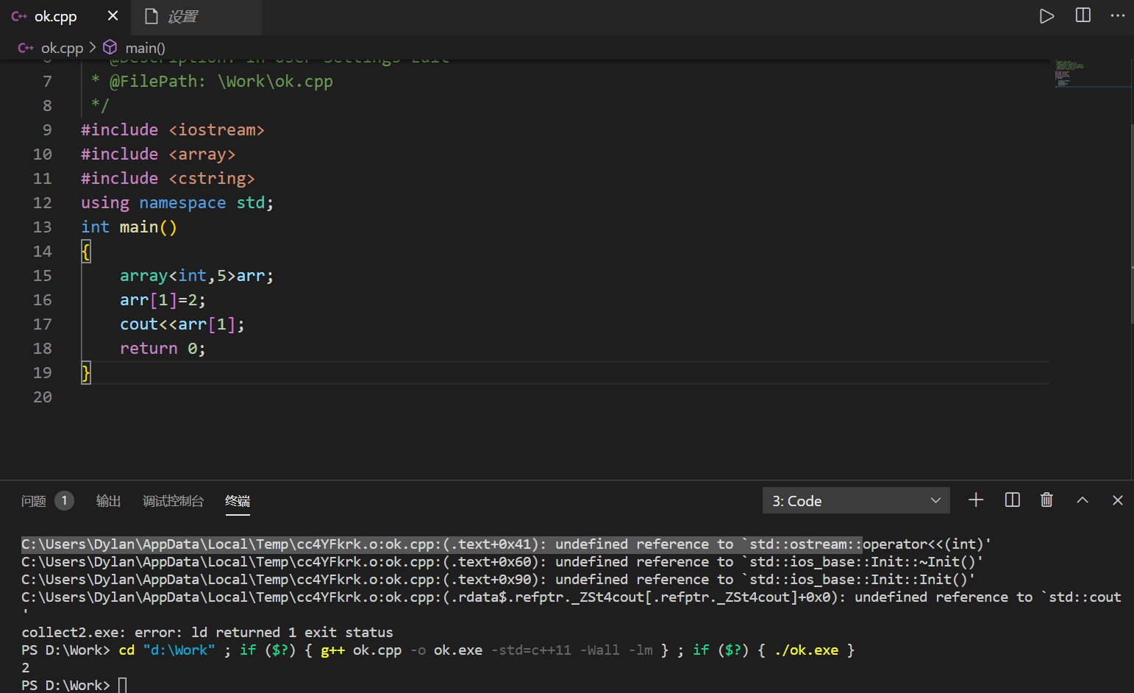
Task: Click the editor vertical scrollbar
Action: point(1132,223)
